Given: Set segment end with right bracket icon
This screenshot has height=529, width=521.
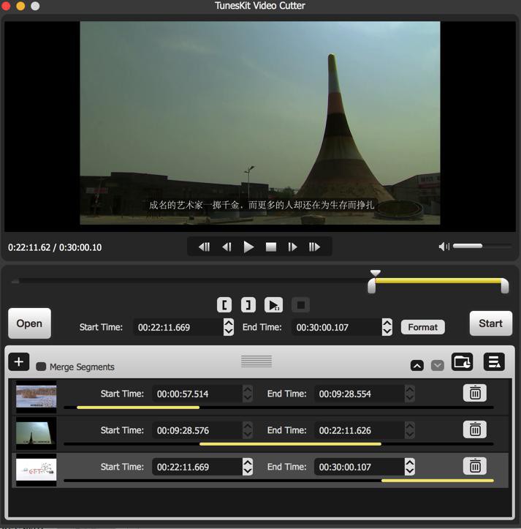Looking at the screenshot, I should [248, 305].
